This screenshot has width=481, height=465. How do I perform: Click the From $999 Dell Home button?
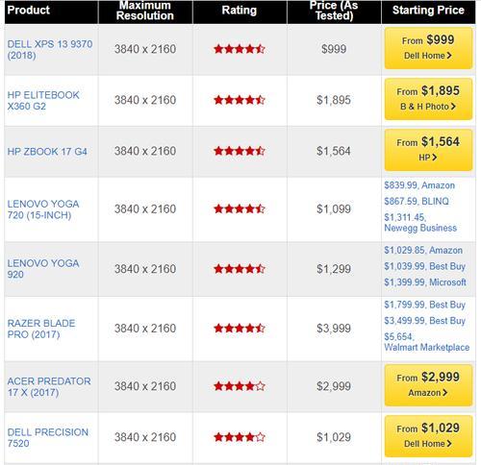(x=428, y=48)
